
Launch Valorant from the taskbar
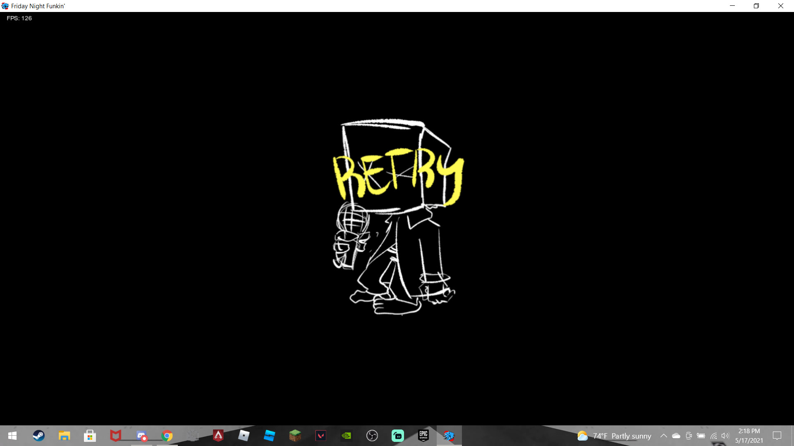pos(321,436)
